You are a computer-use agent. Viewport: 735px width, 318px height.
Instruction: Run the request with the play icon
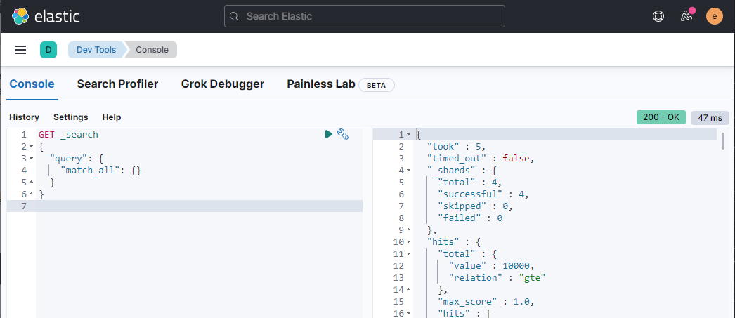[329, 134]
